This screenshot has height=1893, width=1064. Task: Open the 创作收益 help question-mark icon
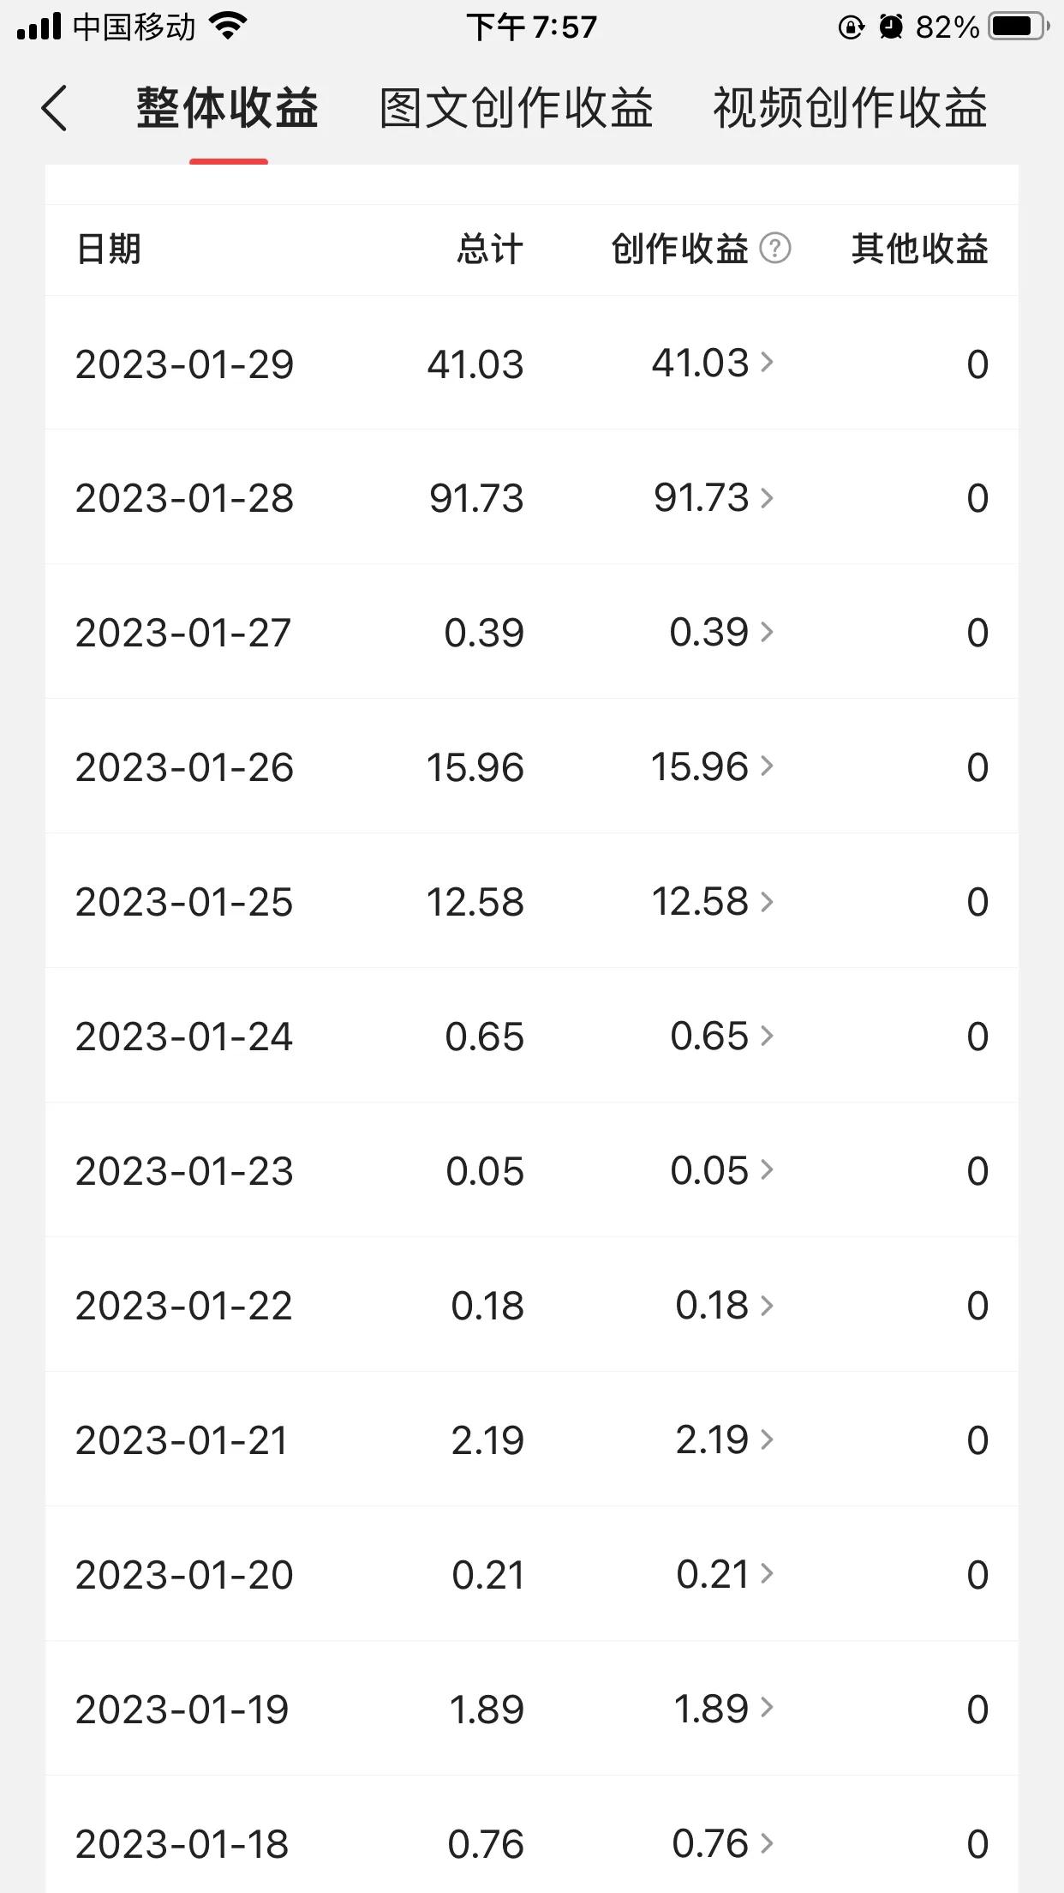775,249
